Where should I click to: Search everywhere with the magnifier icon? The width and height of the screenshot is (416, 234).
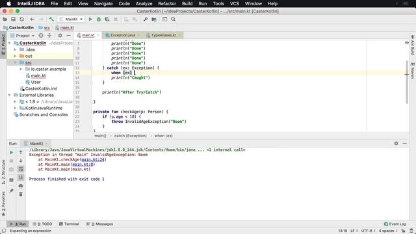click(174, 19)
